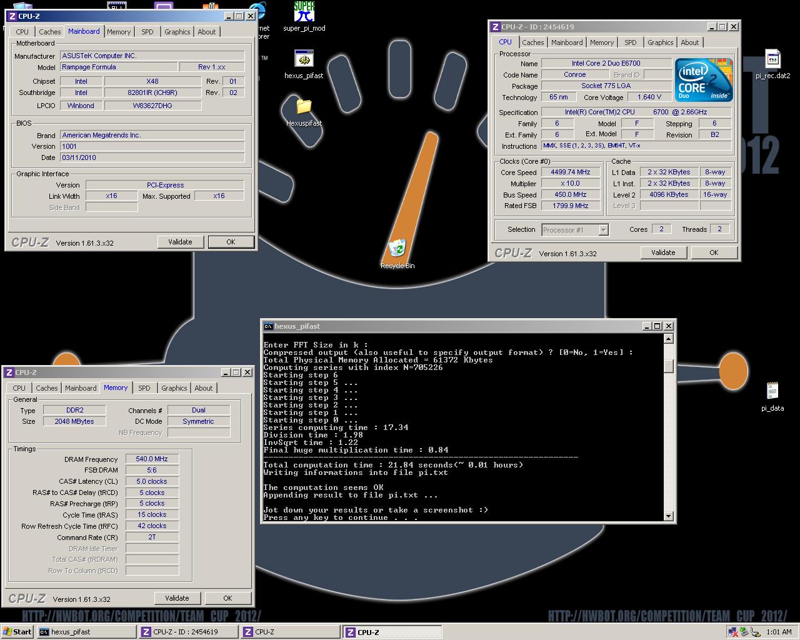Open Caches tab in CPU-Z ID 2454619 window
The height and width of the screenshot is (640, 800).
tap(533, 42)
